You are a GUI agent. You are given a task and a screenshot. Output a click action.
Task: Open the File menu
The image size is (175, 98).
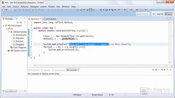4,7
